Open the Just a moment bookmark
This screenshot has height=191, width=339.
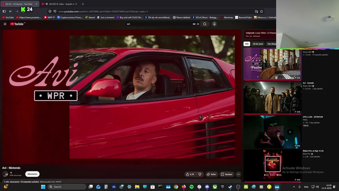pos(106,18)
